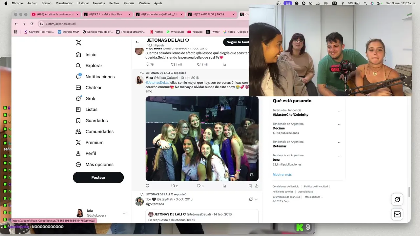Open the X logo home icon
The height and width of the screenshot is (236, 420).
click(78, 43)
